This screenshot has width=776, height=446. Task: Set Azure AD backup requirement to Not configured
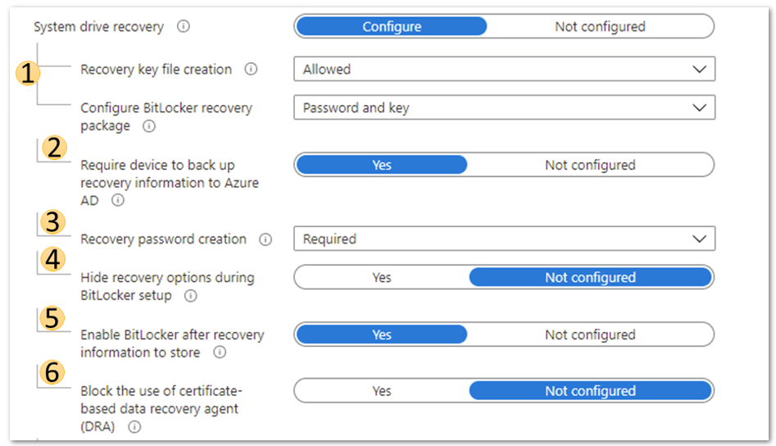pyautogui.click(x=590, y=165)
